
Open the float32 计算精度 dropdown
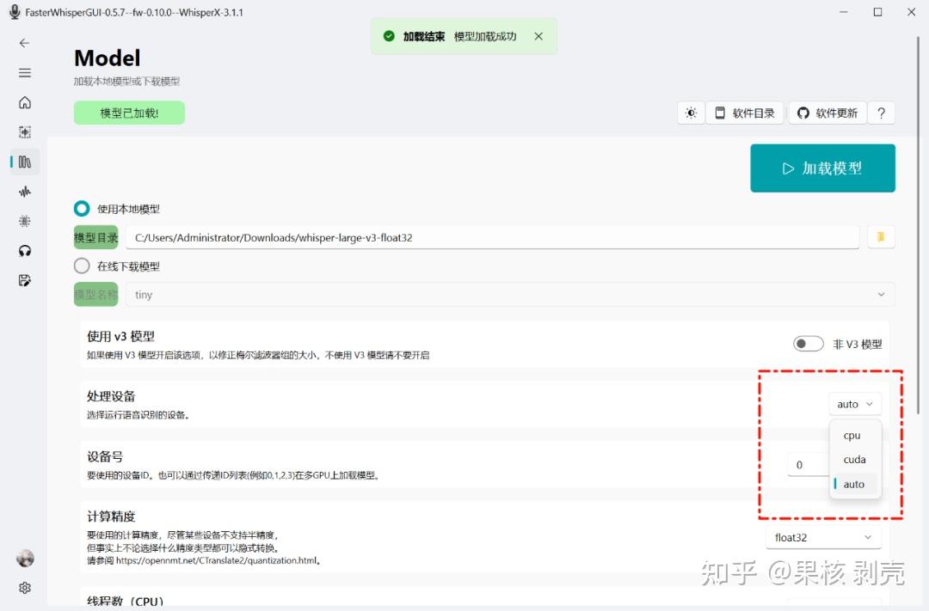pyautogui.click(x=823, y=536)
